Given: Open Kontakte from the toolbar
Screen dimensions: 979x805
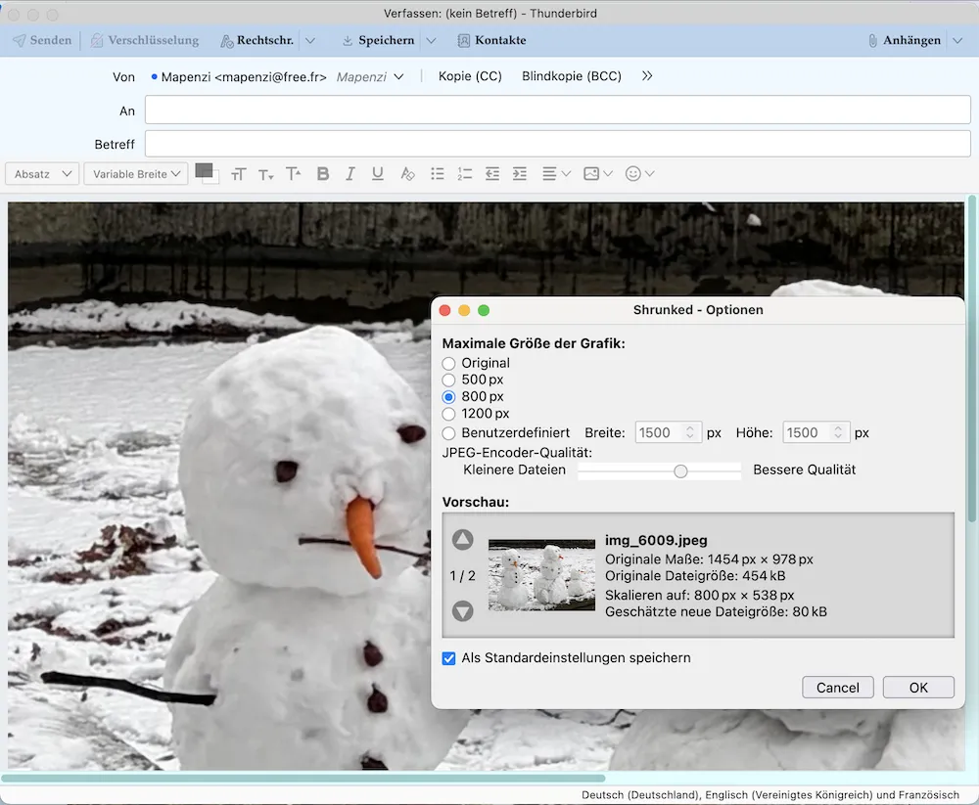Looking at the screenshot, I should [x=491, y=40].
